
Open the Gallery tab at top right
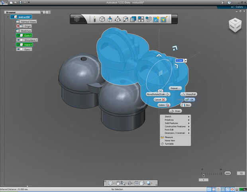[239, 7]
